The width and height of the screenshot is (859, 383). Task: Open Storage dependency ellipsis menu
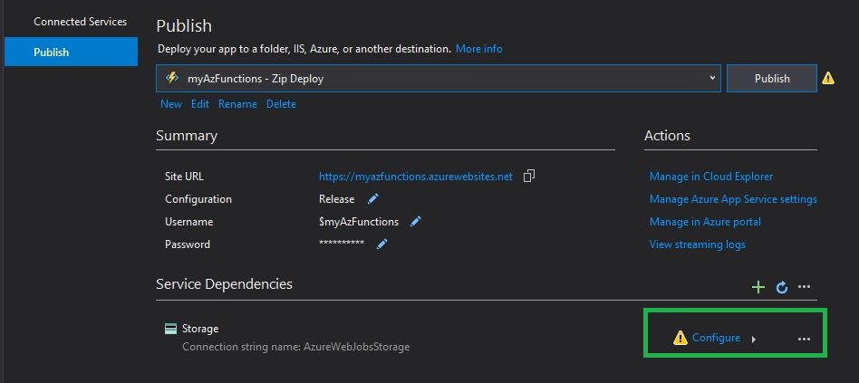[x=804, y=339]
